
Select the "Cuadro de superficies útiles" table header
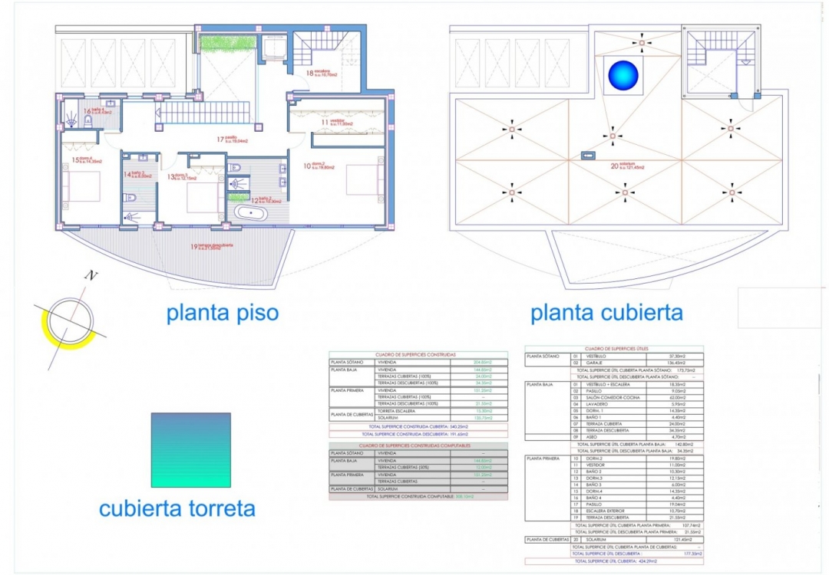click(x=623, y=348)
